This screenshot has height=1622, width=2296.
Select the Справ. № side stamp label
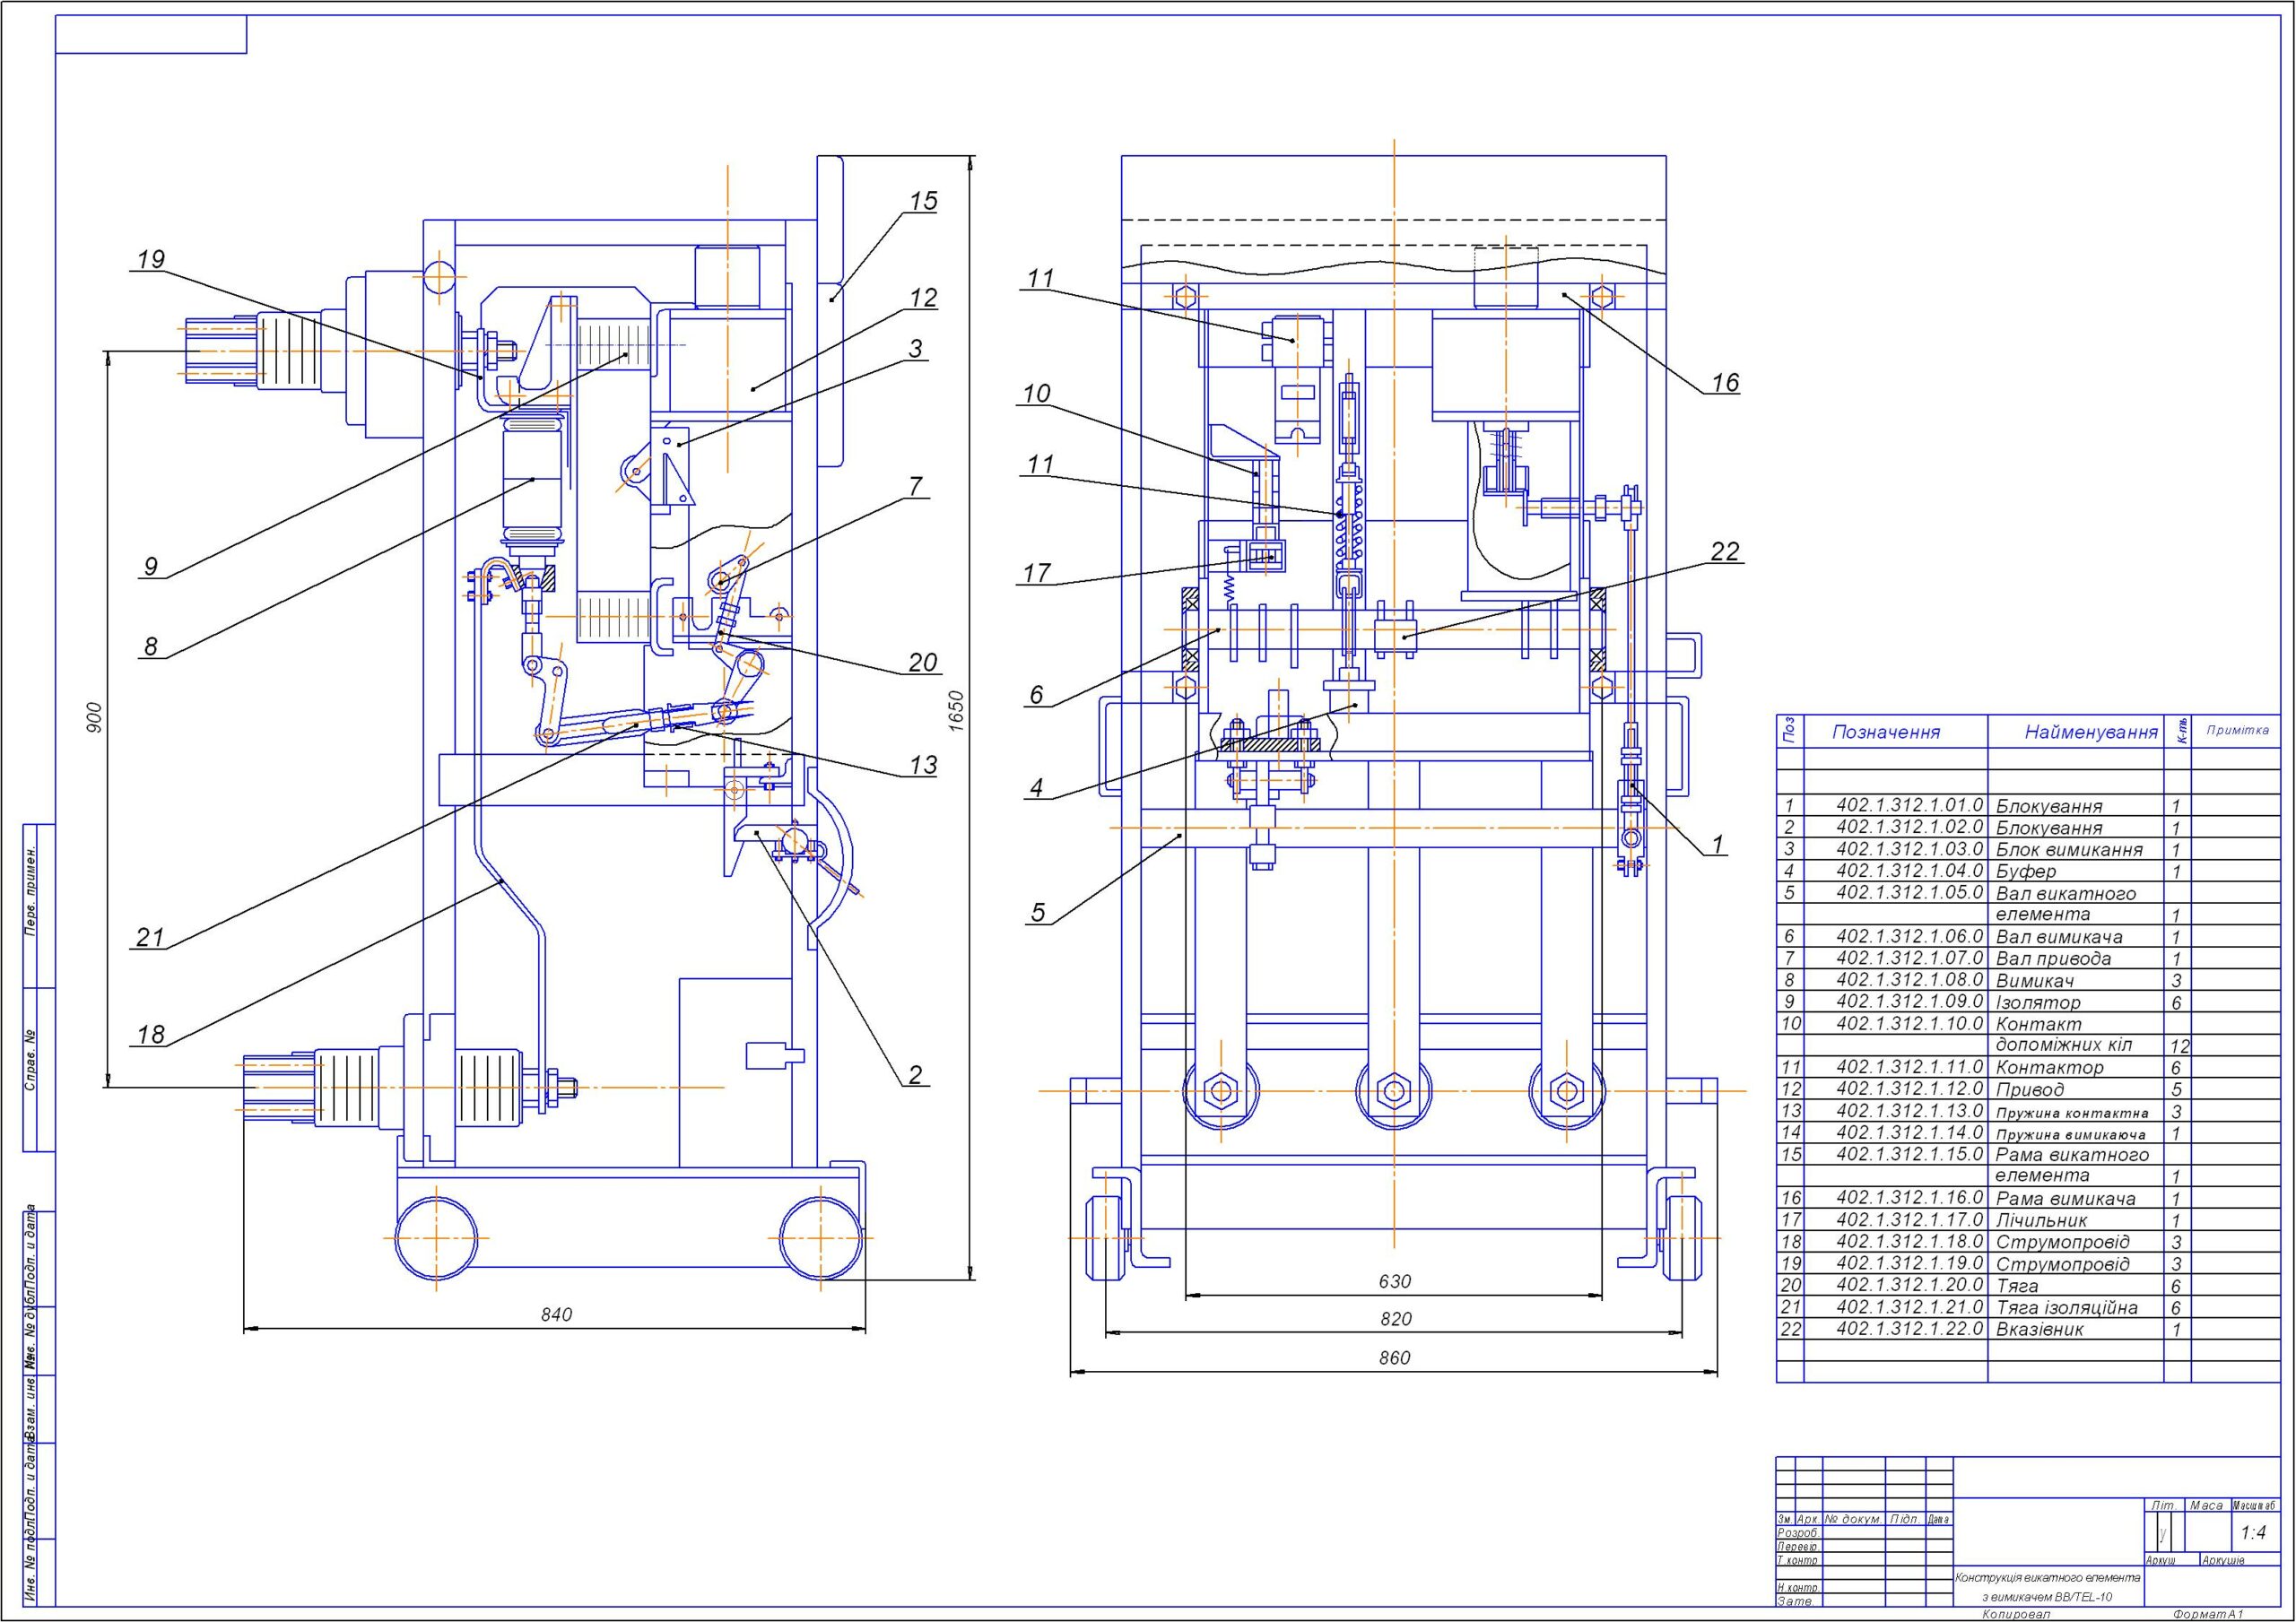[x=31, y=1061]
